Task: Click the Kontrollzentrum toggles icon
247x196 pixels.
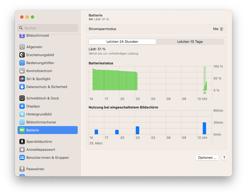Action: (22, 71)
